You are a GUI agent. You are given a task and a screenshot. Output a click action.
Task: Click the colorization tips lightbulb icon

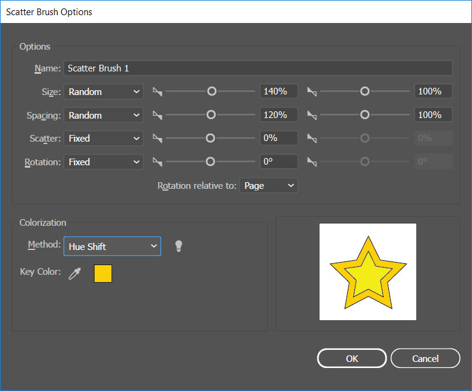[x=178, y=246]
